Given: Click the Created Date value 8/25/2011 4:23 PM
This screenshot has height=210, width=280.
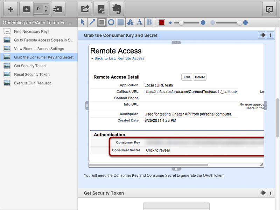Looking at the screenshot, I should pyautogui.click(x=160, y=120).
